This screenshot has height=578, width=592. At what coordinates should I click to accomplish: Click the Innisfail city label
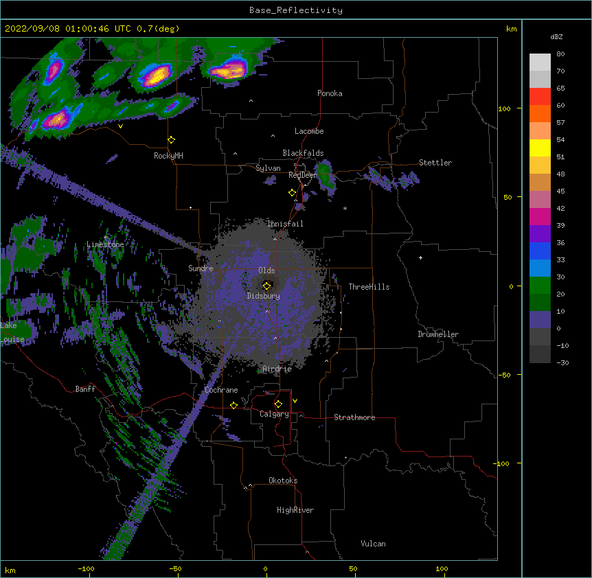285,224
